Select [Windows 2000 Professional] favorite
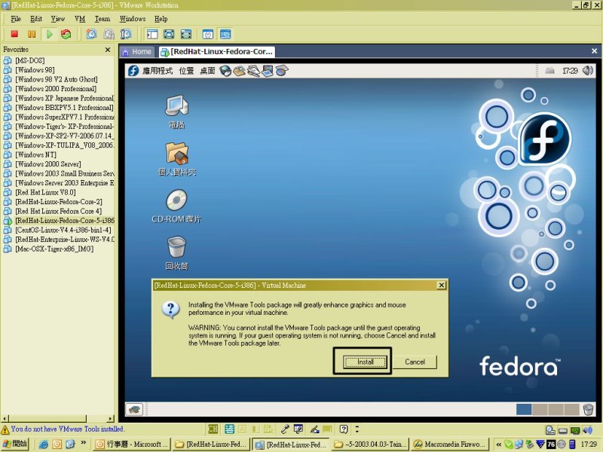603x452 pixels. pyautogui.click(x=56, y=89)
